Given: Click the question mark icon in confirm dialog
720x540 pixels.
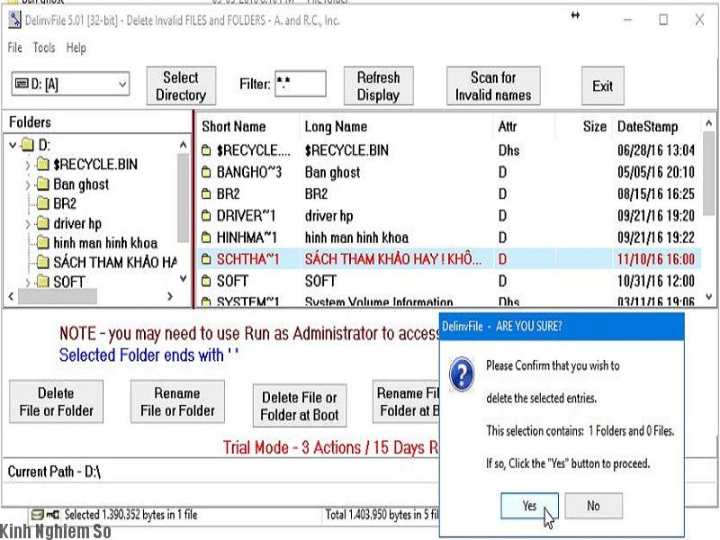Looking at the screenshot, I should 462,374.
